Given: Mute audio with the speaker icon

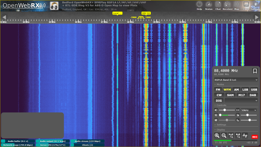Looking at the screenshot, I should (216, 110).
